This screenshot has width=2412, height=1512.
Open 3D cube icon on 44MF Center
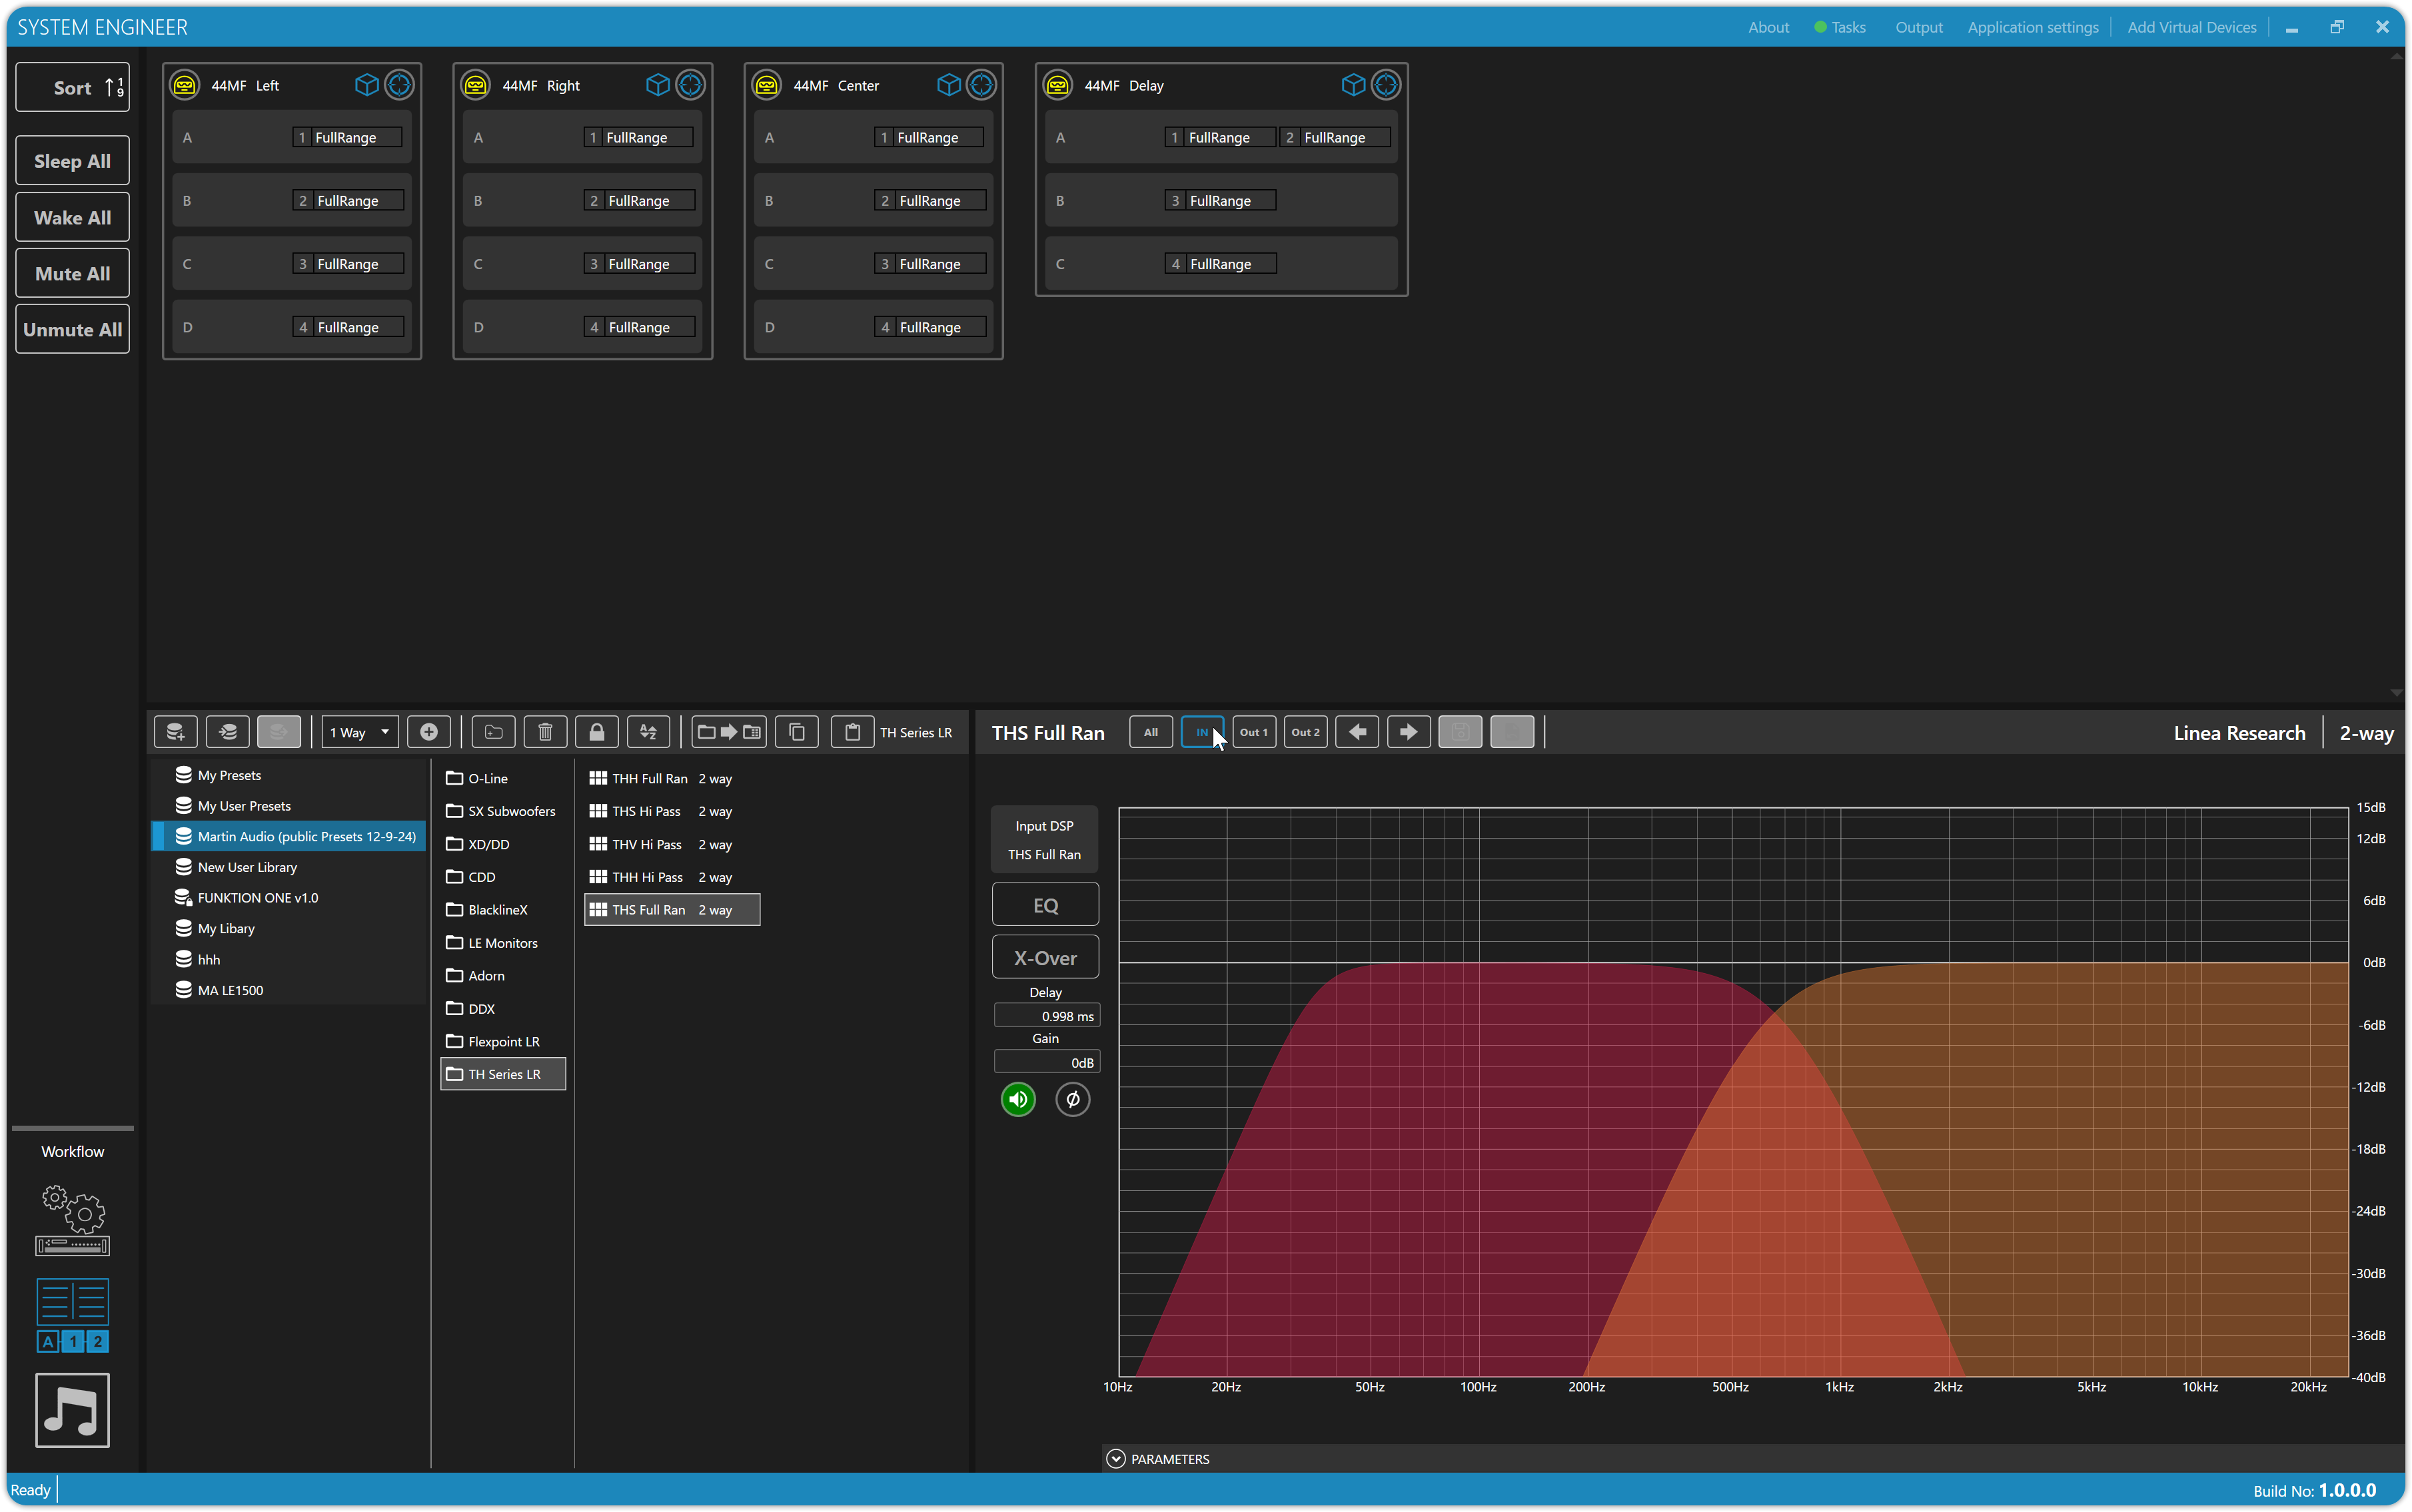point(949,85)
